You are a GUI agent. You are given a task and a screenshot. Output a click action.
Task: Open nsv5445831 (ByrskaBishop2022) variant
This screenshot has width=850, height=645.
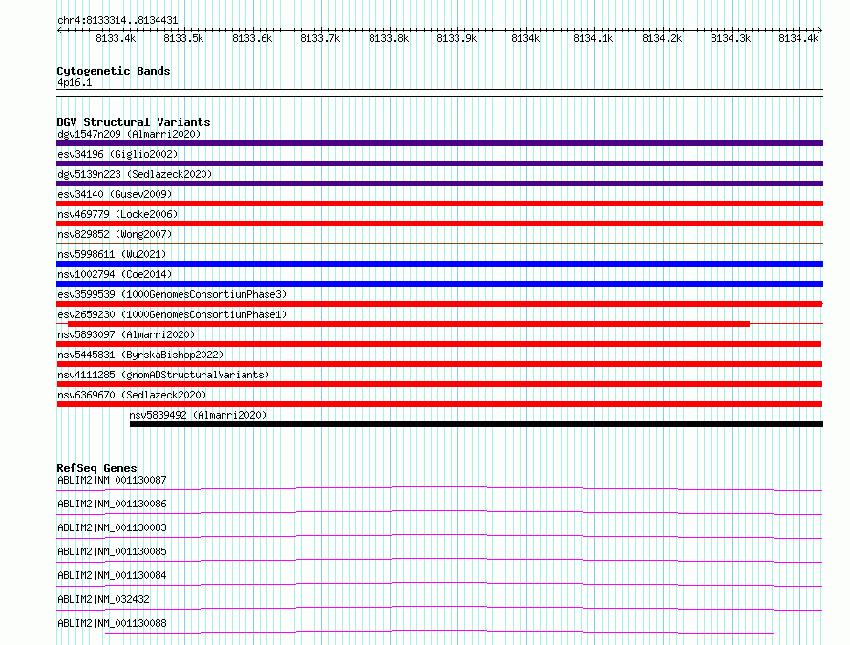click(x=140, y=355)
